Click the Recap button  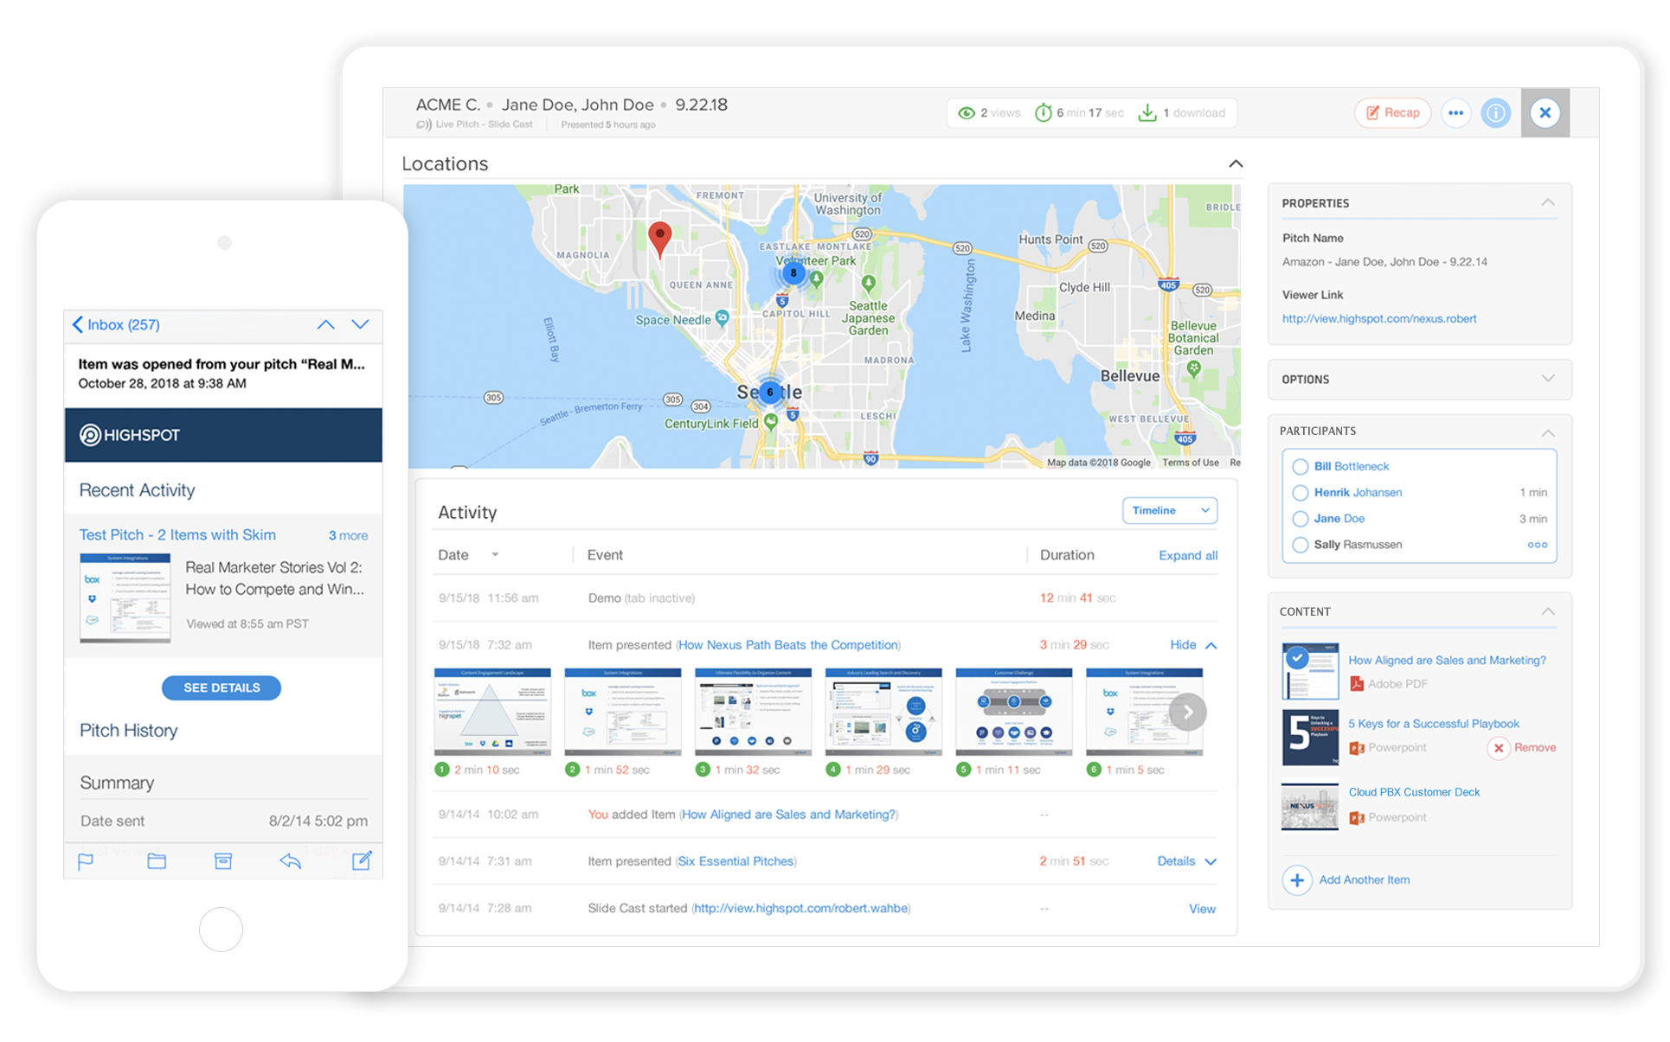coord(1391,113)
